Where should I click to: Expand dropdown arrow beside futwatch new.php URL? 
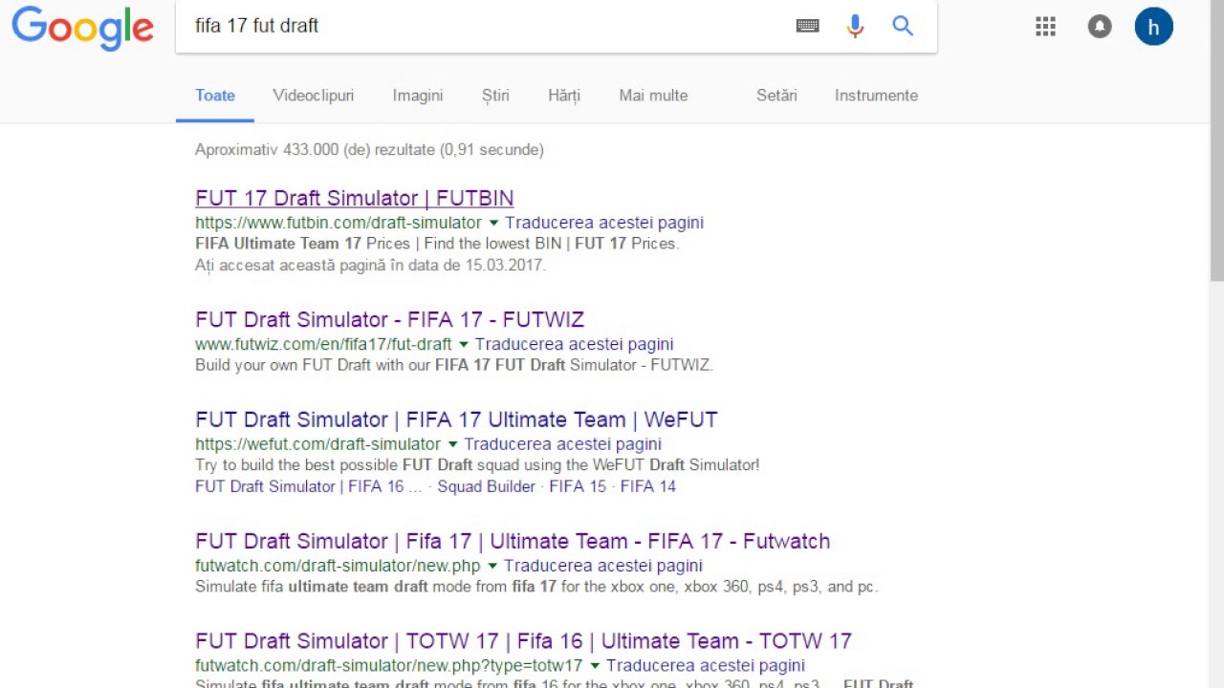point(492,566)
